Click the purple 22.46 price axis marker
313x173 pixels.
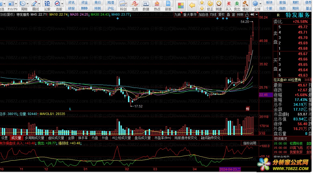[265, 95]
